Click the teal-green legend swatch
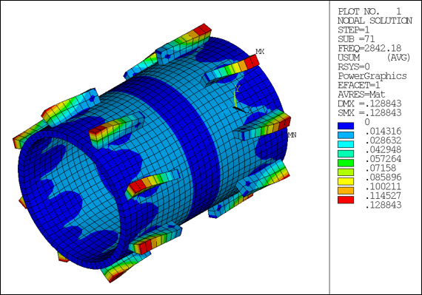 pyautogui.click(x=346, y=154)
